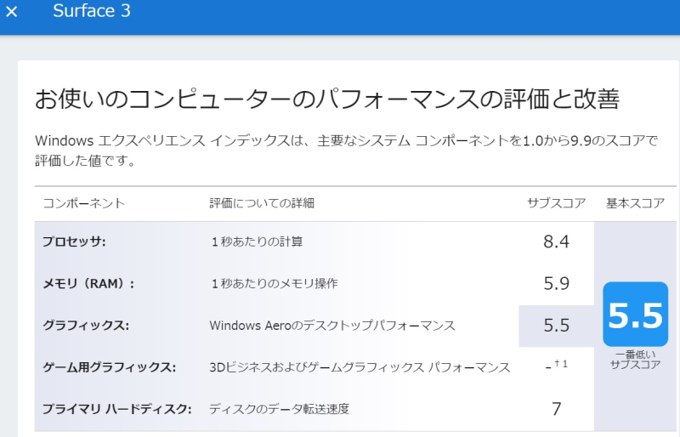680x437 pixels.
Task: Click the メモリ（RAM）: row label
Action: (88, 284)
